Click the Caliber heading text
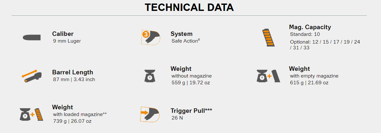 (63, 34)
